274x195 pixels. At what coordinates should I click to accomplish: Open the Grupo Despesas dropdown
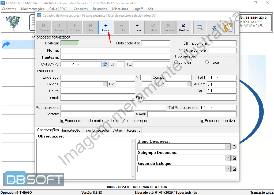pyautogui.click(x=228, y=147)
